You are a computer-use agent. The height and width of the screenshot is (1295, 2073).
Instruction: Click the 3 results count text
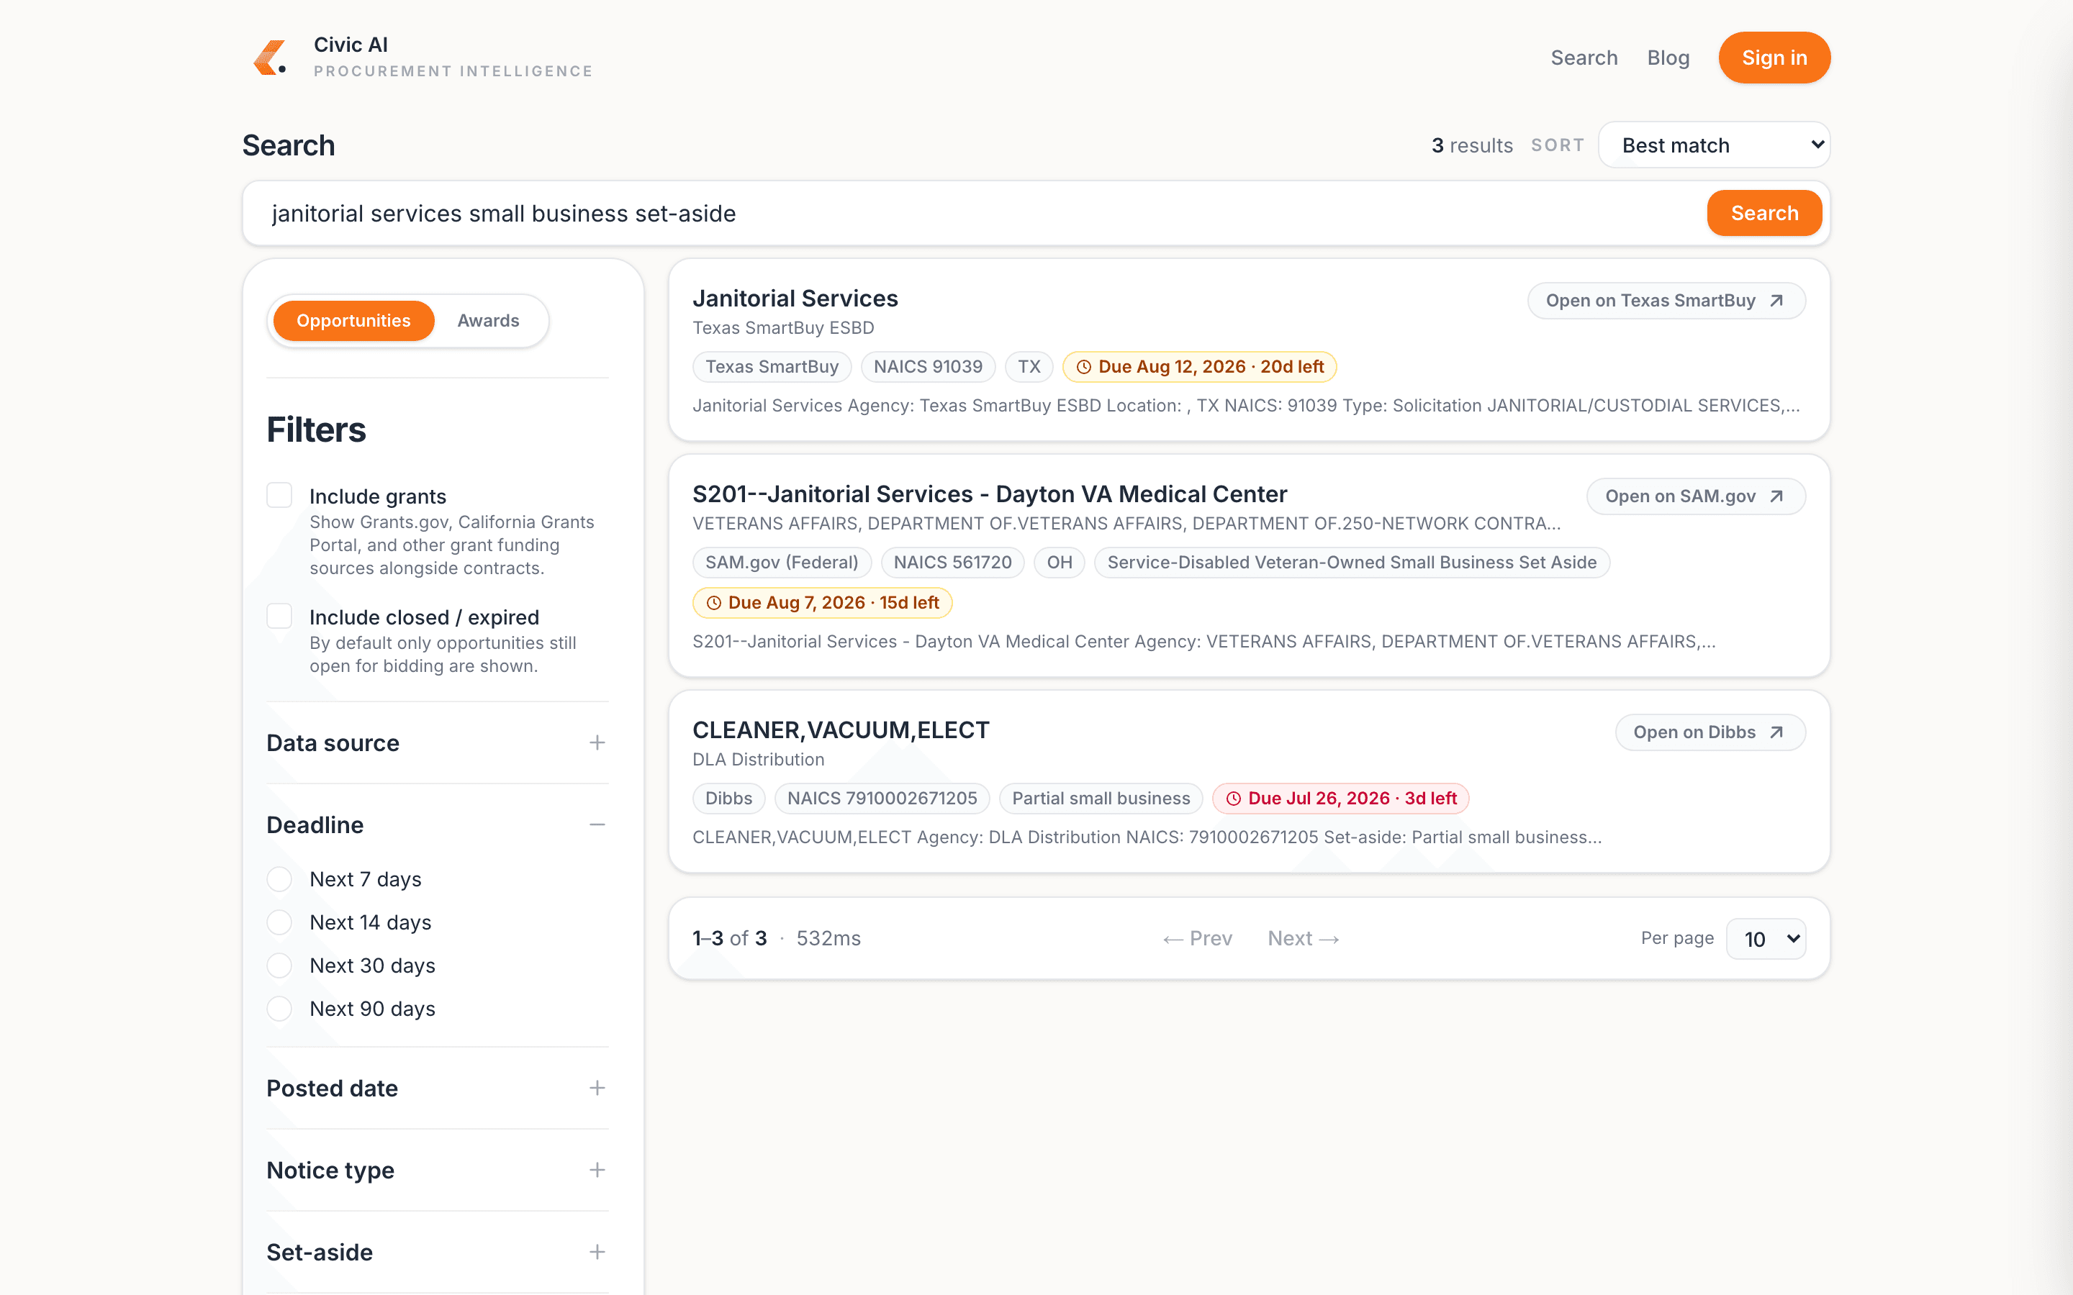pyautogui.click(x=1472, y=145)
